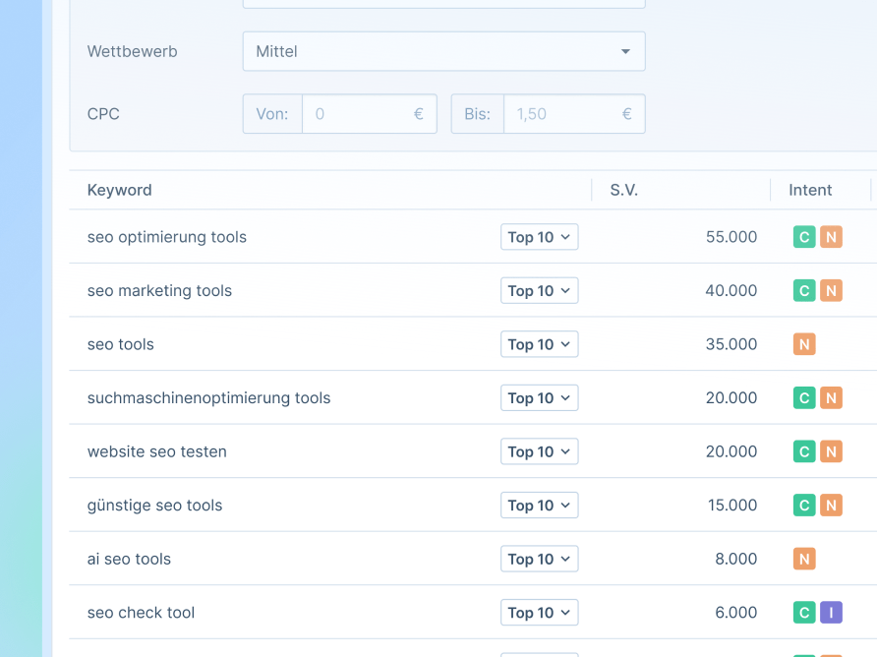Click the N badge on suchmaschinenoptimierung tools row
The height and width of the screenshot is (657, 877).
831,397
